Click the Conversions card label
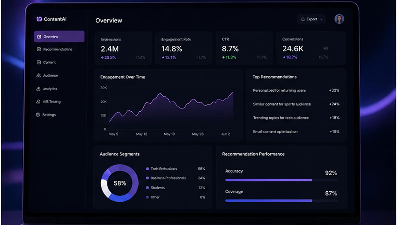400x225 pixels. [292, 39]
